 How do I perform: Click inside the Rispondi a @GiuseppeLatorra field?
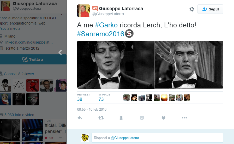[x=157, y=138]
